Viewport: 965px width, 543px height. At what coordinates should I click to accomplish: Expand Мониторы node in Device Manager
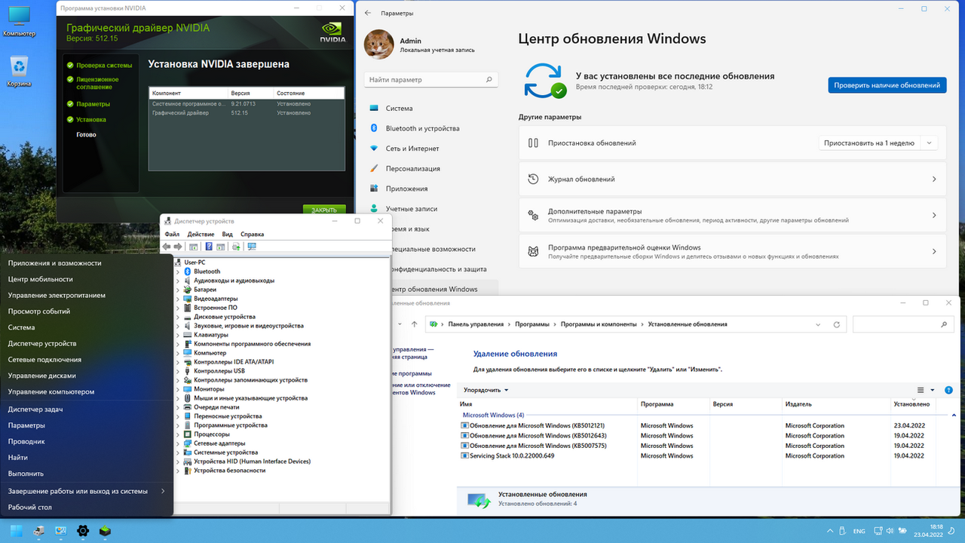point(178,389)
